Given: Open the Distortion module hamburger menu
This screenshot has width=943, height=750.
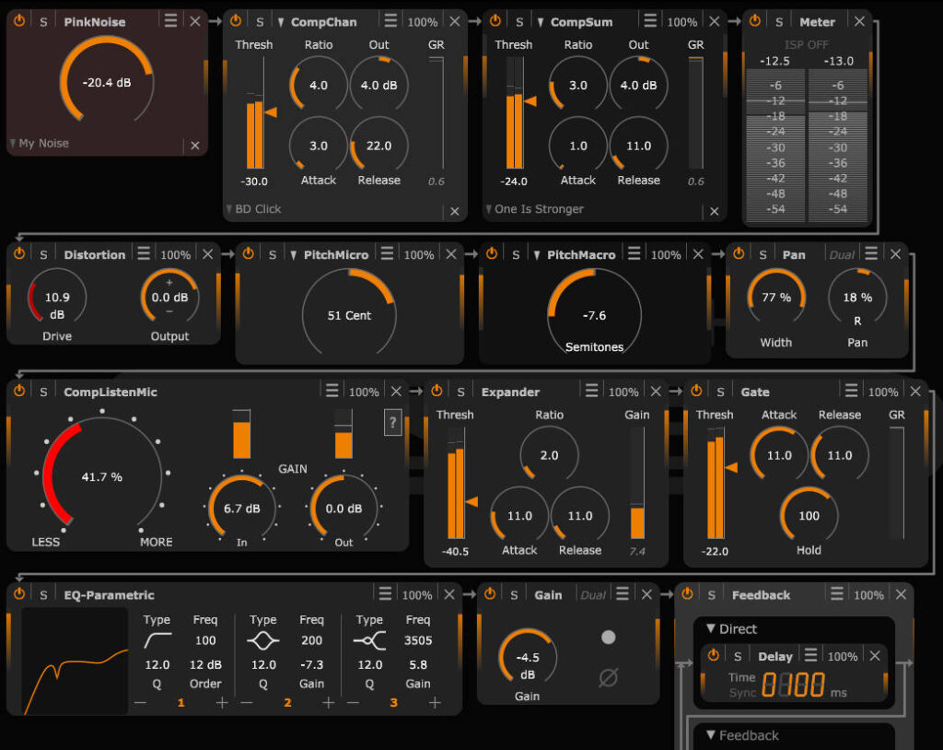Looking at the screenshot, I should point(144,253).
